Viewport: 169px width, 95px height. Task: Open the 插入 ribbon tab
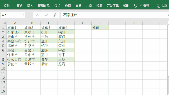coord(30,6)
